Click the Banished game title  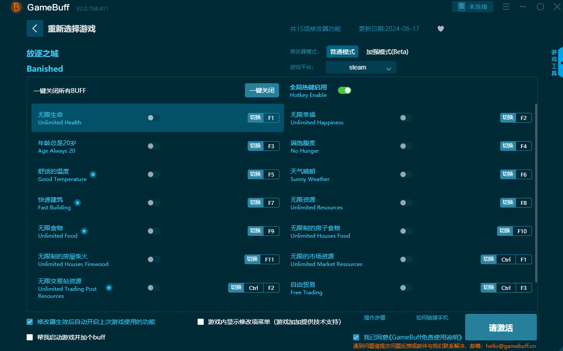tap(45, 69)
